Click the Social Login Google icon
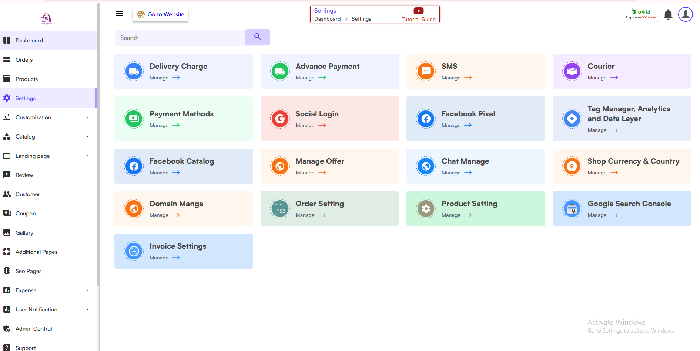 coord(280,119)
